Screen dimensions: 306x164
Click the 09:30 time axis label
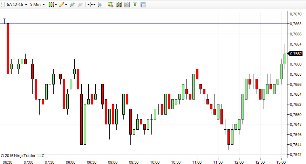coord(134,162)
